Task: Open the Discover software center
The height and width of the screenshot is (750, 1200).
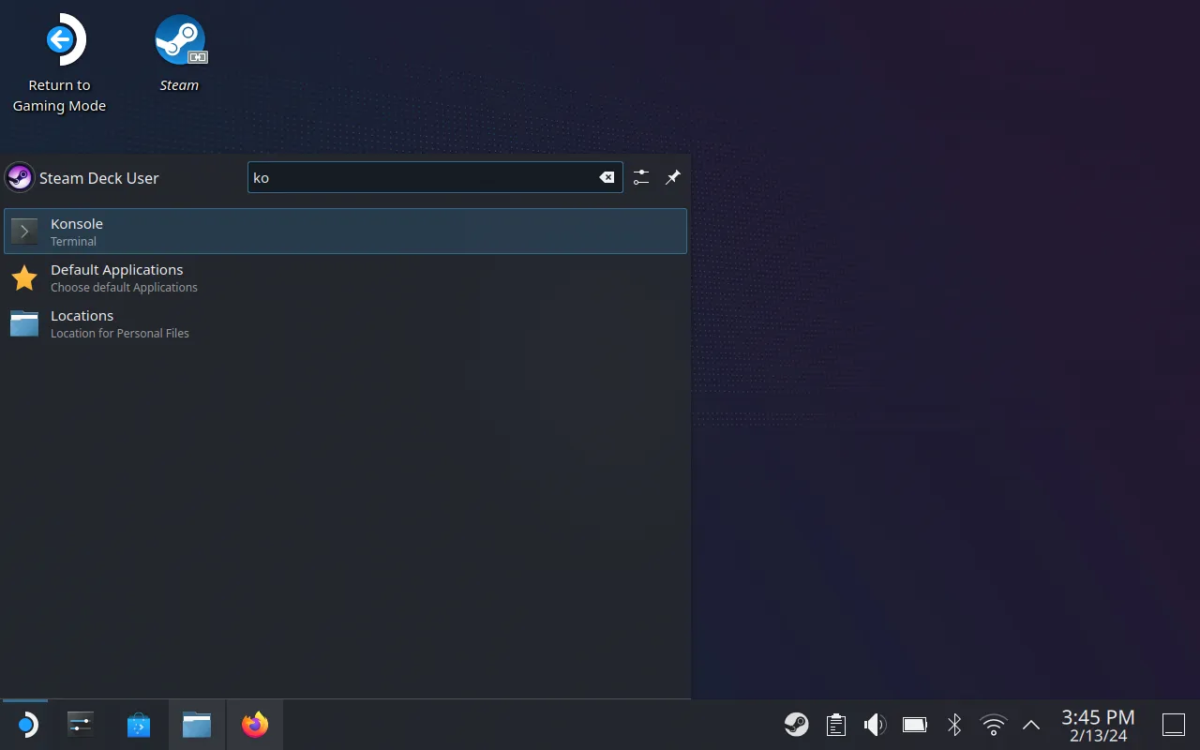Action: [139, 724]
